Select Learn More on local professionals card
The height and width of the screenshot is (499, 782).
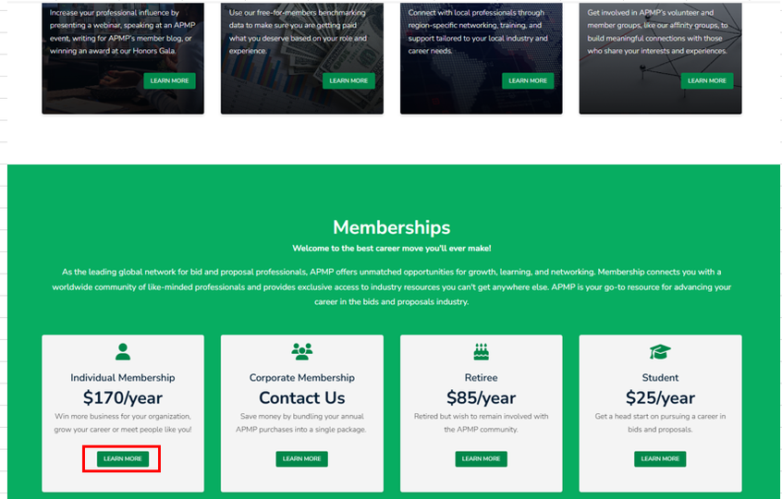pos(528,80)
